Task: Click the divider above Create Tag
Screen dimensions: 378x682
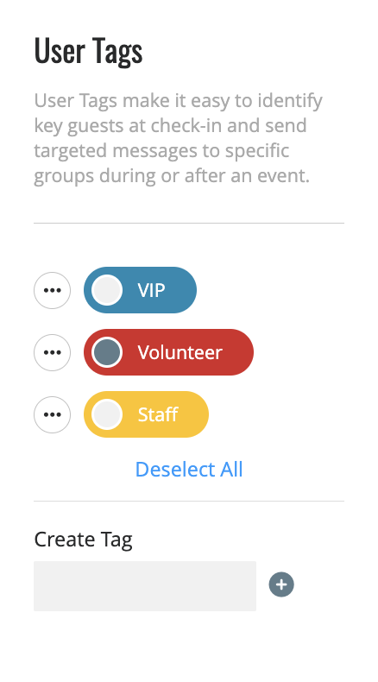Action: (189, 501)
